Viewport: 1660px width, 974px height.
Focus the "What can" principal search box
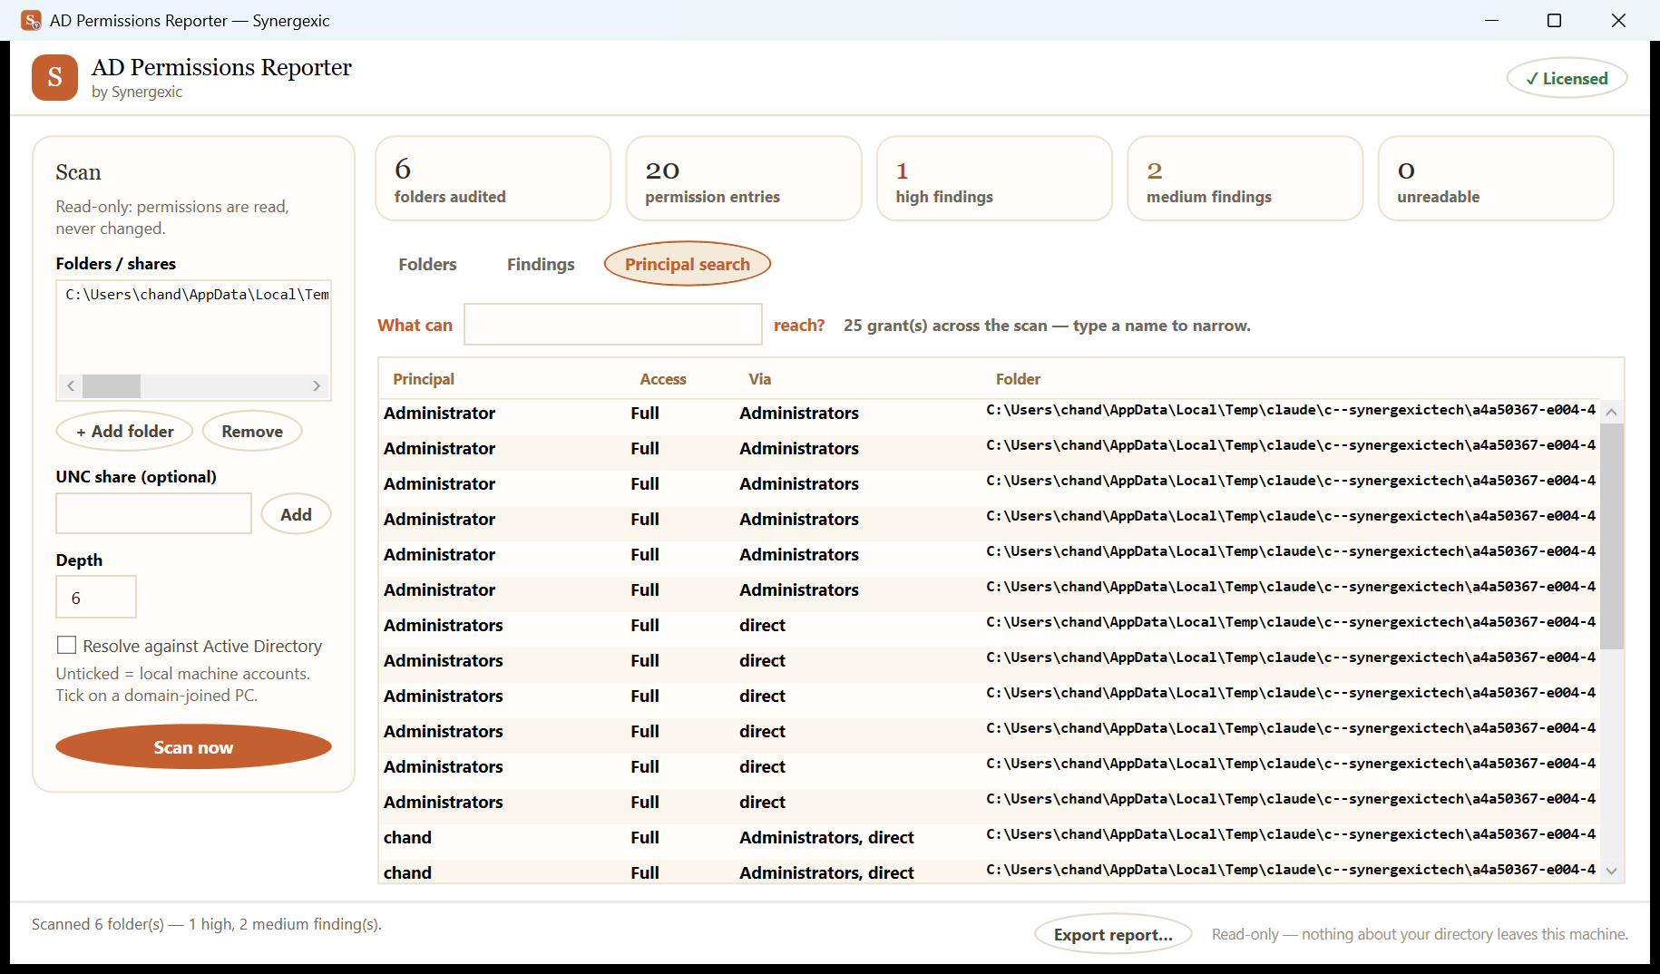tap(613, 325)
